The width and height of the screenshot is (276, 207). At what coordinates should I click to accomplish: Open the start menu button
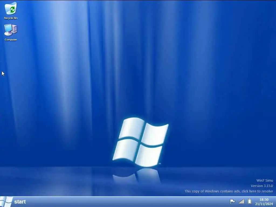click(x=13, y=202)
